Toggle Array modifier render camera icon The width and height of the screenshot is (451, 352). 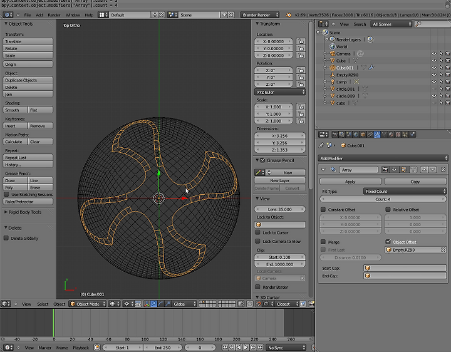pyautogui.click(x=385, y=170)
